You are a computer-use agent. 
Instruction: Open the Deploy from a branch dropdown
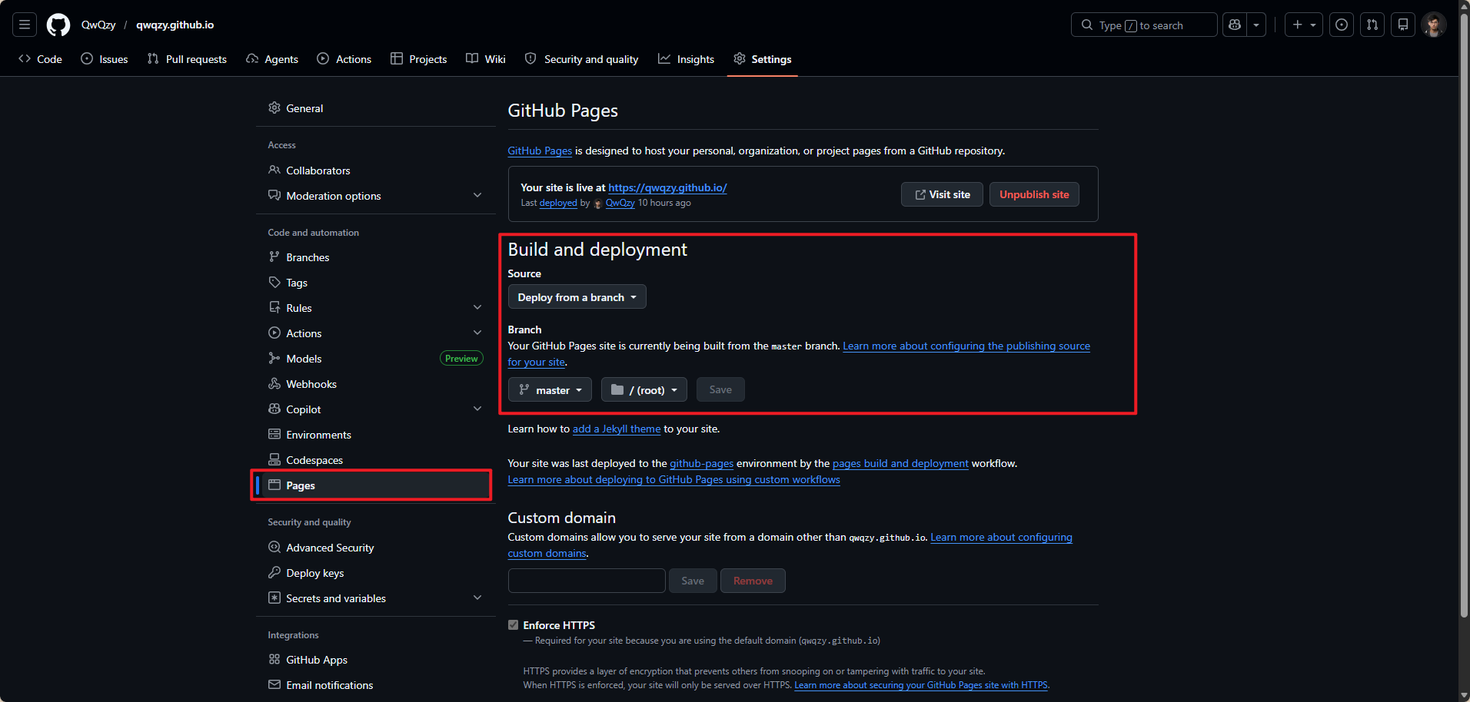(x=577, y=297)
